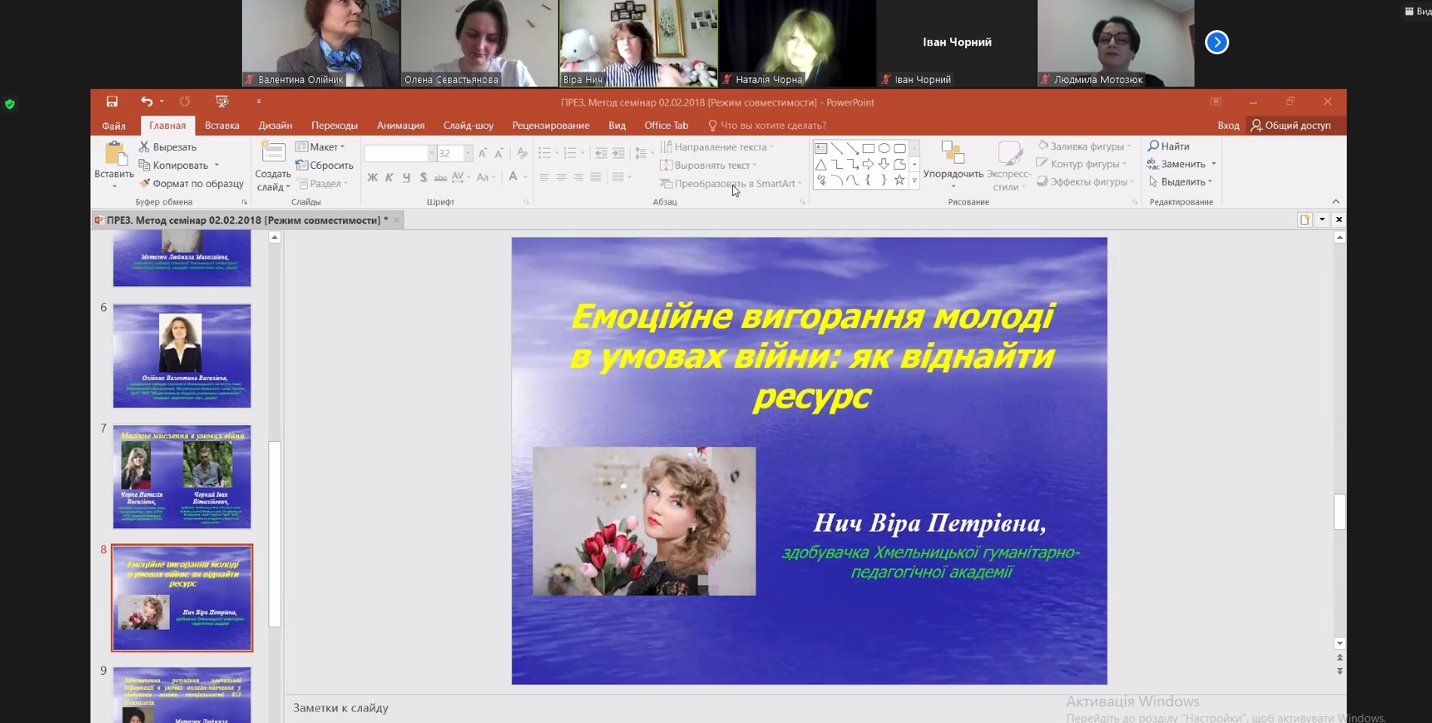The width and height of the screenshot is (1432, 723).
Task: Toggle underline (Ч) formatting
Action: click(x=406, y=178)
